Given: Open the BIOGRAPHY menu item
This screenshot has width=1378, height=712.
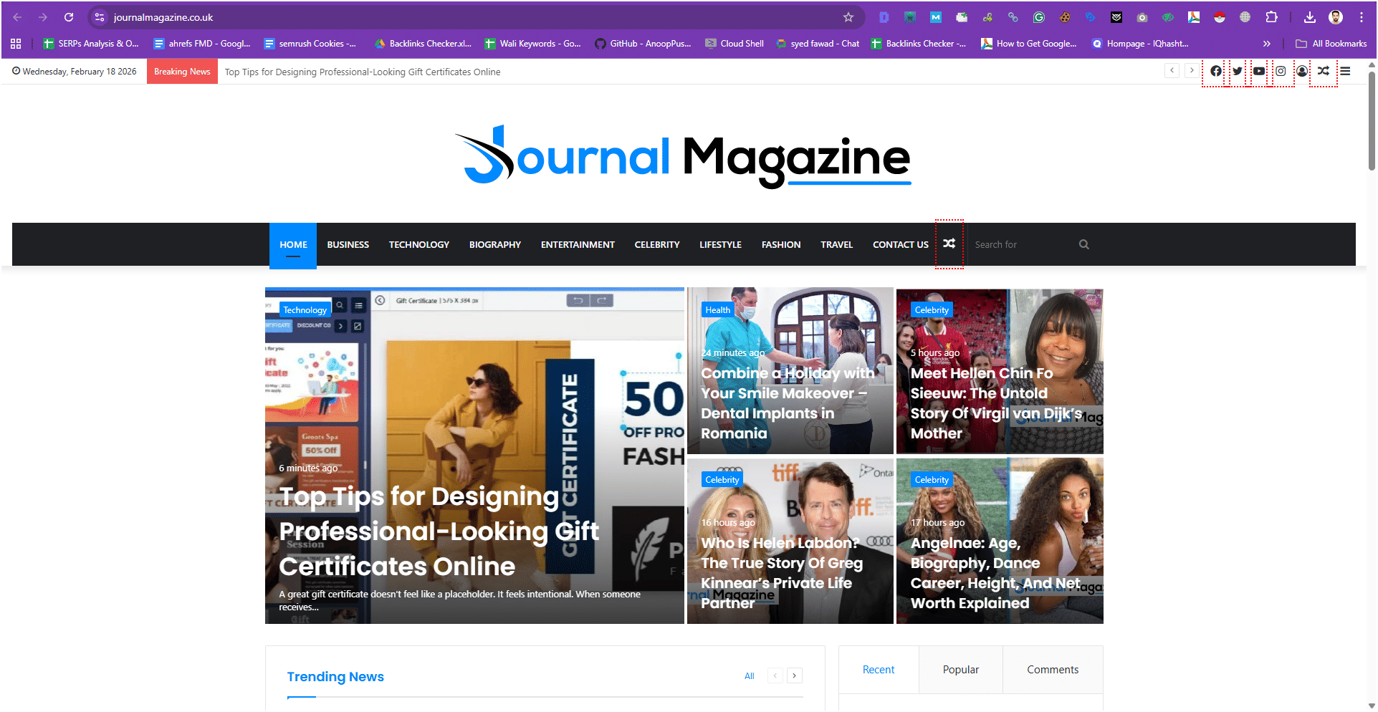Looking at the screenshot, I should (x=495, y=244).
